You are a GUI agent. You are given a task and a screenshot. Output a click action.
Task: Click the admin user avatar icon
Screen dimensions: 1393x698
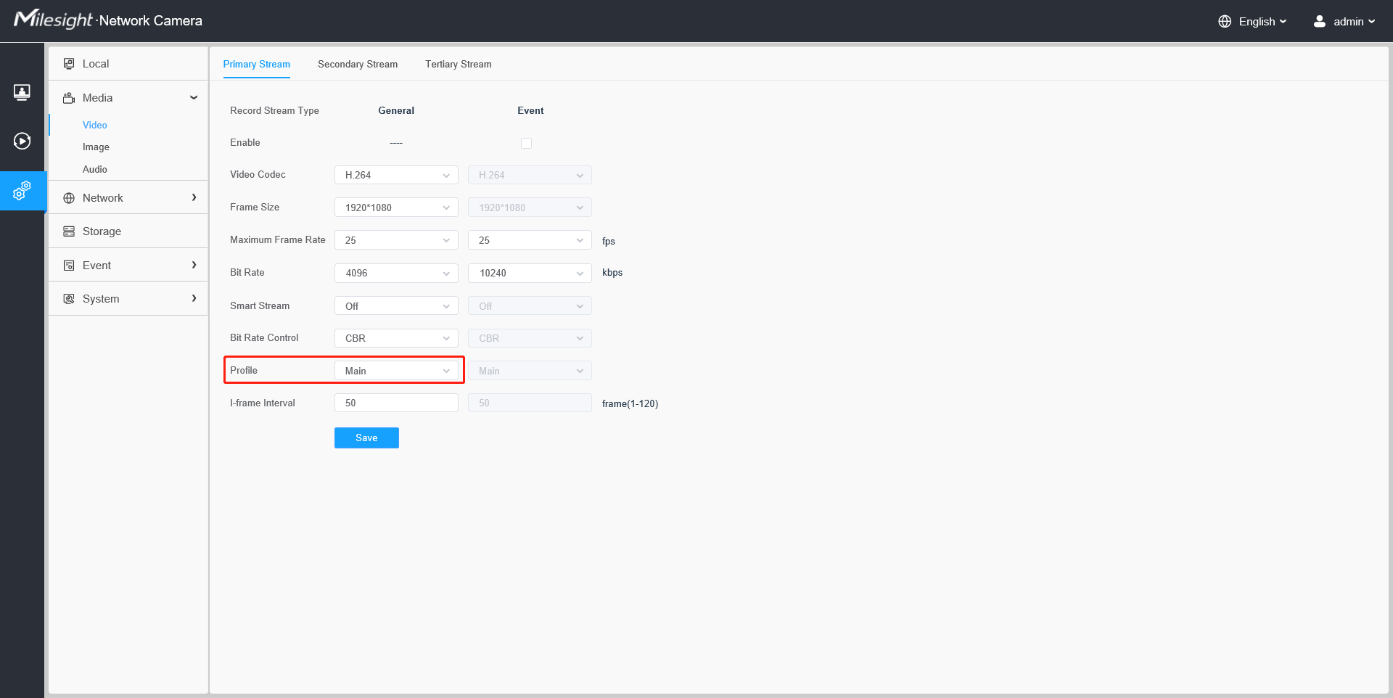(1320, 22)
